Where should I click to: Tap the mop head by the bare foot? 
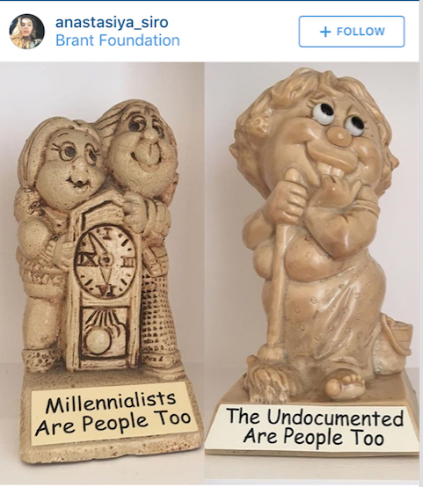[266, 375]
